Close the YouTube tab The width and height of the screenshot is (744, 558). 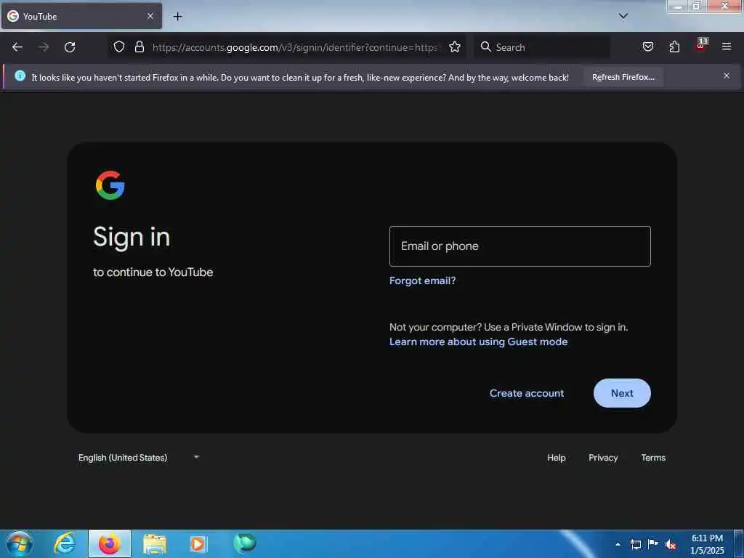tap(150, 16)
